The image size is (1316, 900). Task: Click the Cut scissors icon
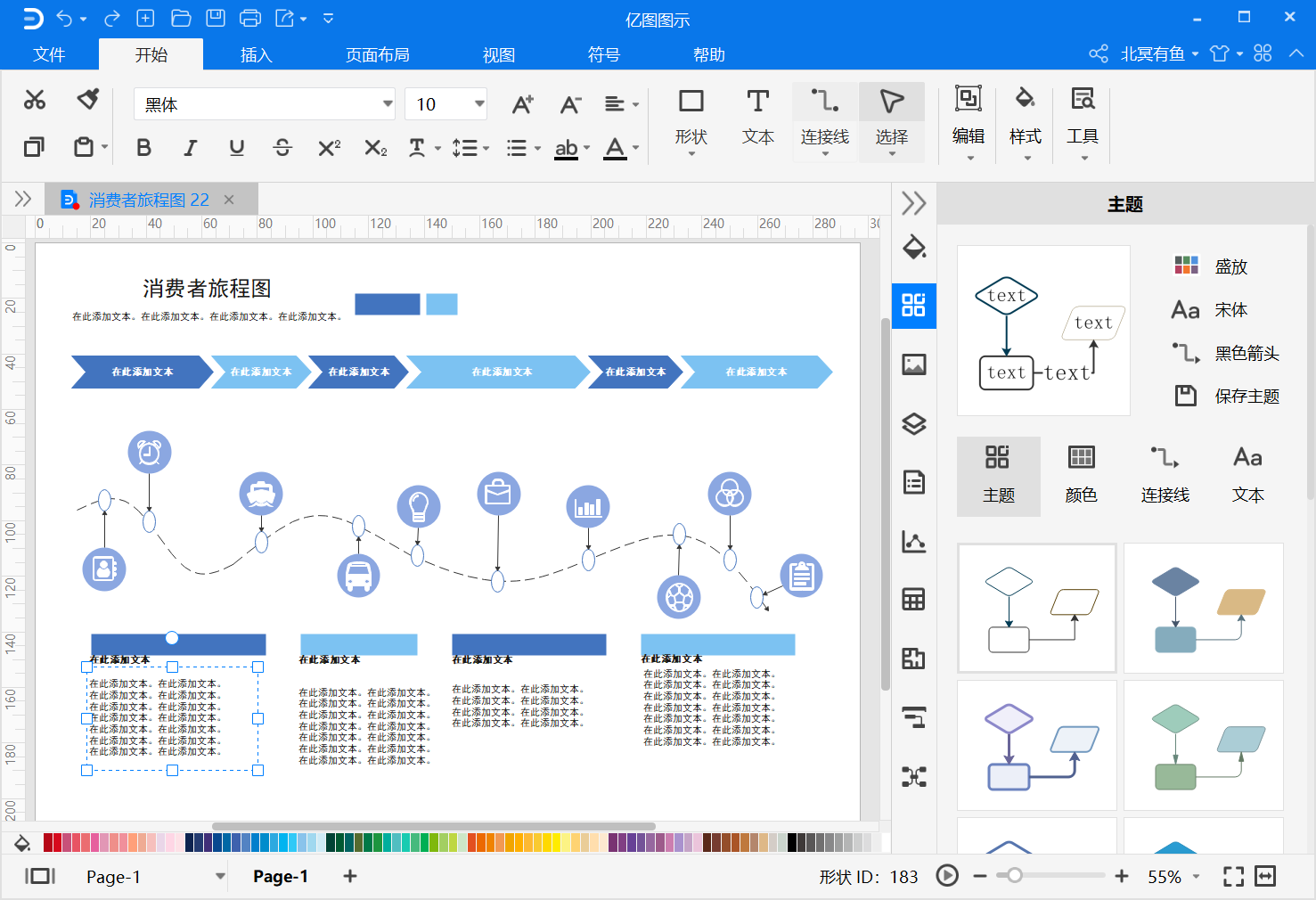35,100
